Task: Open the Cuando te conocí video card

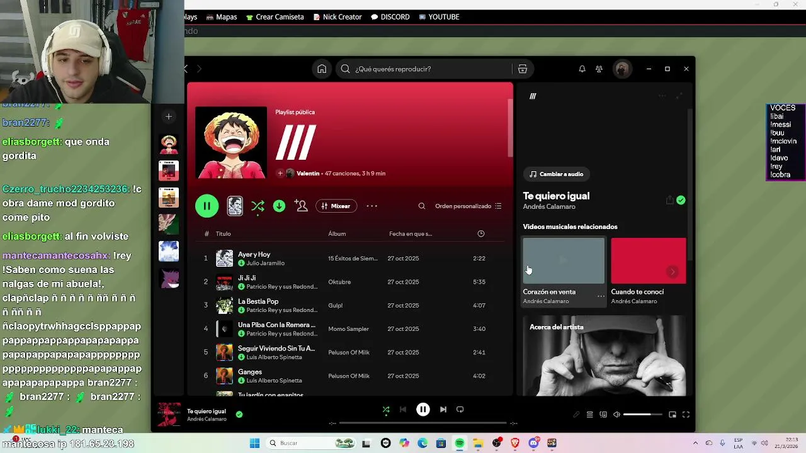Action: point(648,271)
